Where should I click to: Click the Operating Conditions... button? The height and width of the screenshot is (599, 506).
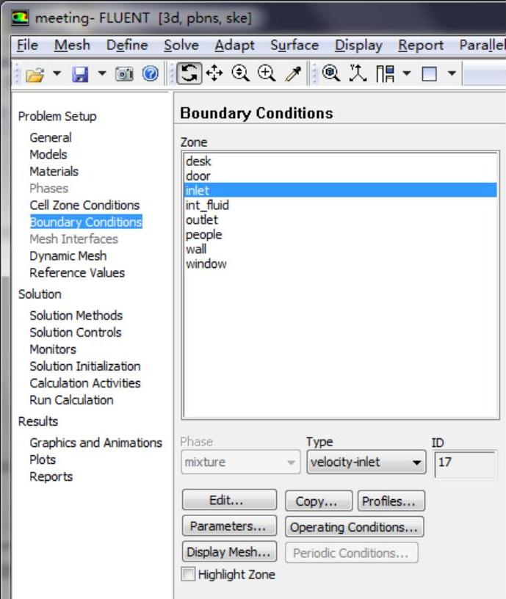click(354, 527)
